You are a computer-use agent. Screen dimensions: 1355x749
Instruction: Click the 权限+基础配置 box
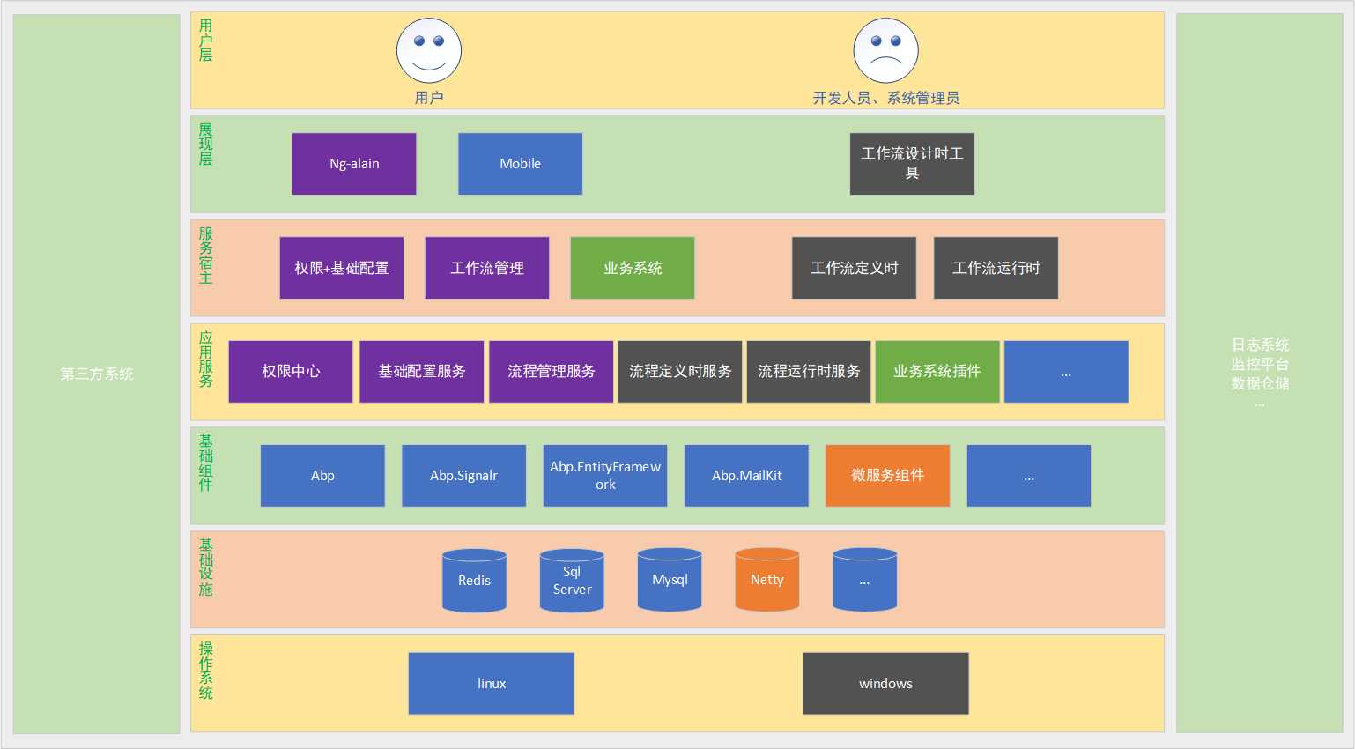pyautogui.click(x=342, y=268)
